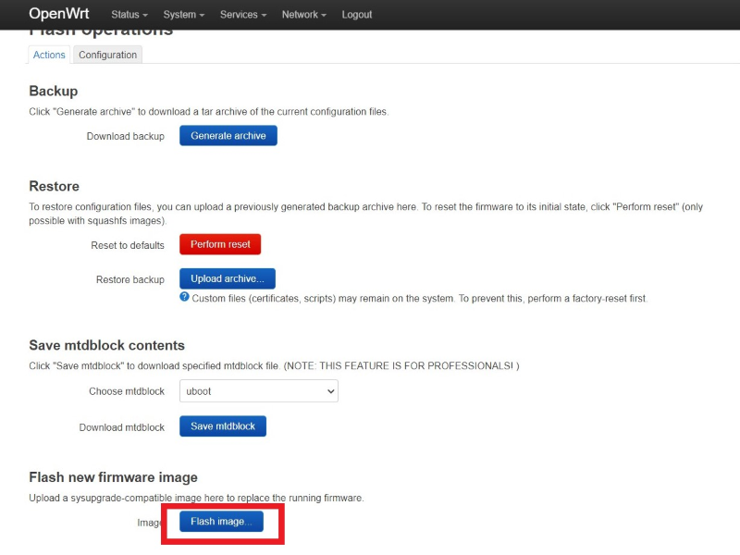Expand the Network navigation menu
740x555 pixels.
click(304, 15)
